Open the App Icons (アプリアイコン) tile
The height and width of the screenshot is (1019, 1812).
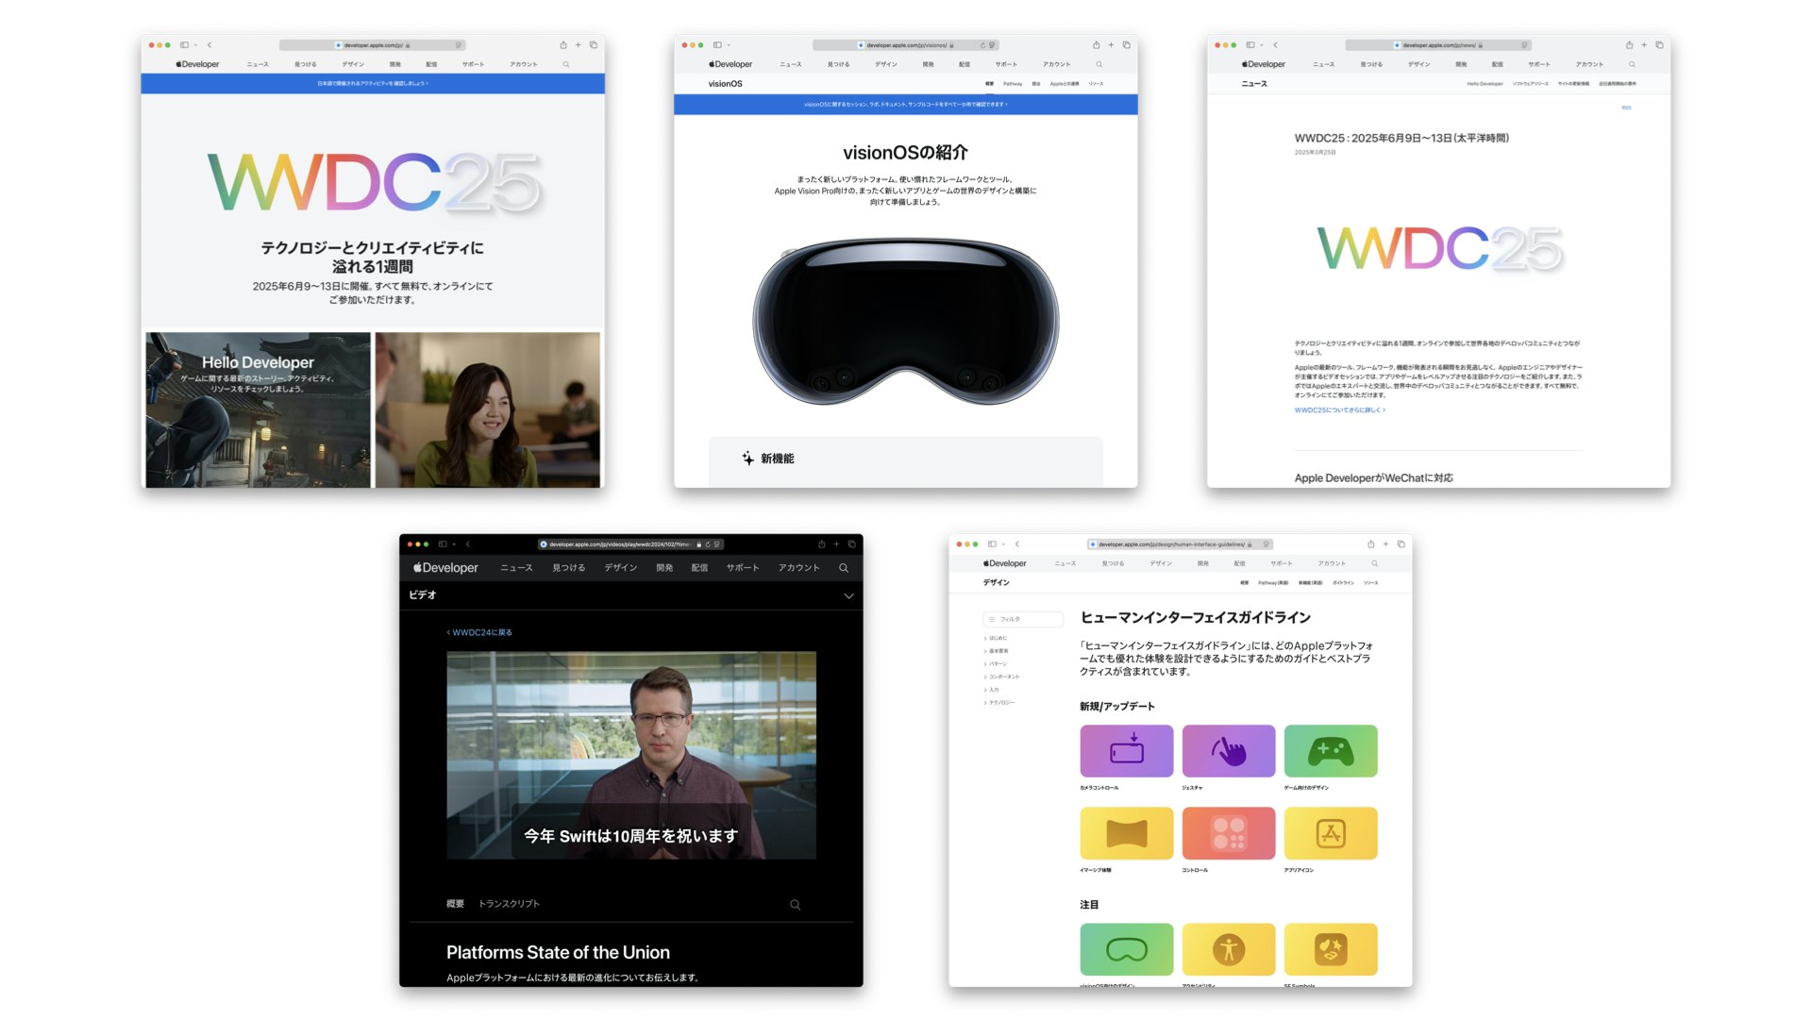[1330, 833]
